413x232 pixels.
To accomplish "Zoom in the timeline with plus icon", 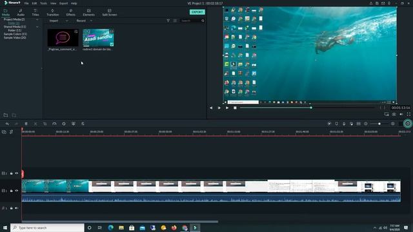I will pyautogui.click(x=393, y=124).
